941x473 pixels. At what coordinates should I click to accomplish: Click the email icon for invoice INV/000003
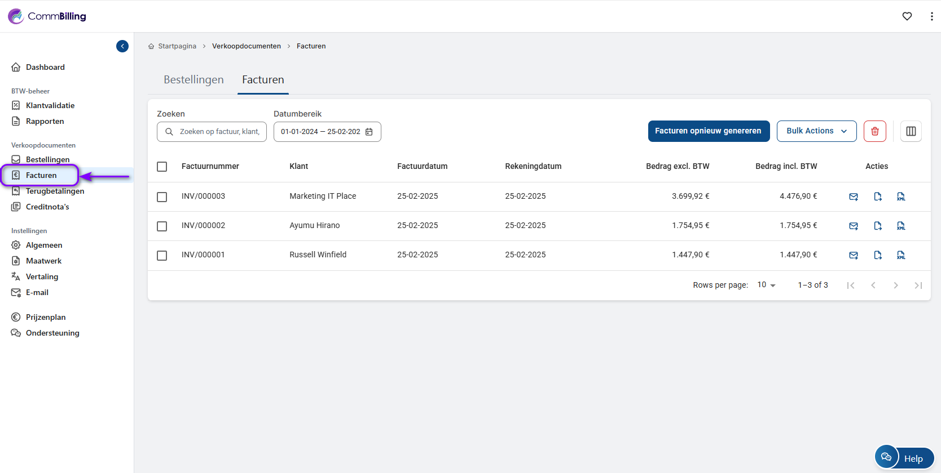click(x=854, y=197)
